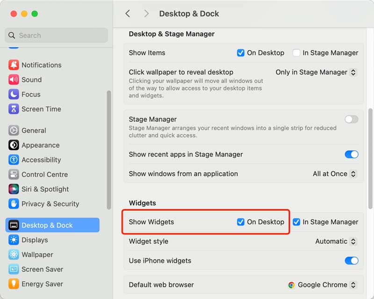Go to Screen Time settings

click(52, 109)
